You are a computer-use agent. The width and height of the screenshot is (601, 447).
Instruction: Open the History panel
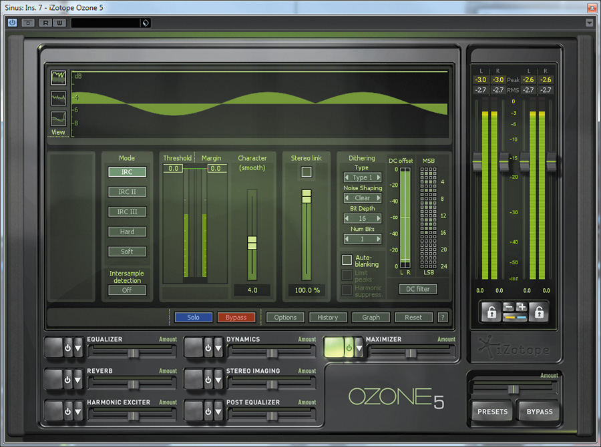coord(328,317)
